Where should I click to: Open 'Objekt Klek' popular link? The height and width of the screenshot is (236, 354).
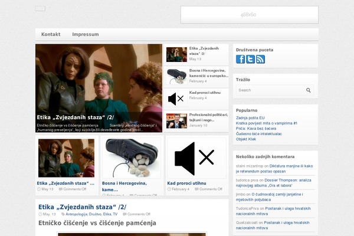(x=246, y=139)
